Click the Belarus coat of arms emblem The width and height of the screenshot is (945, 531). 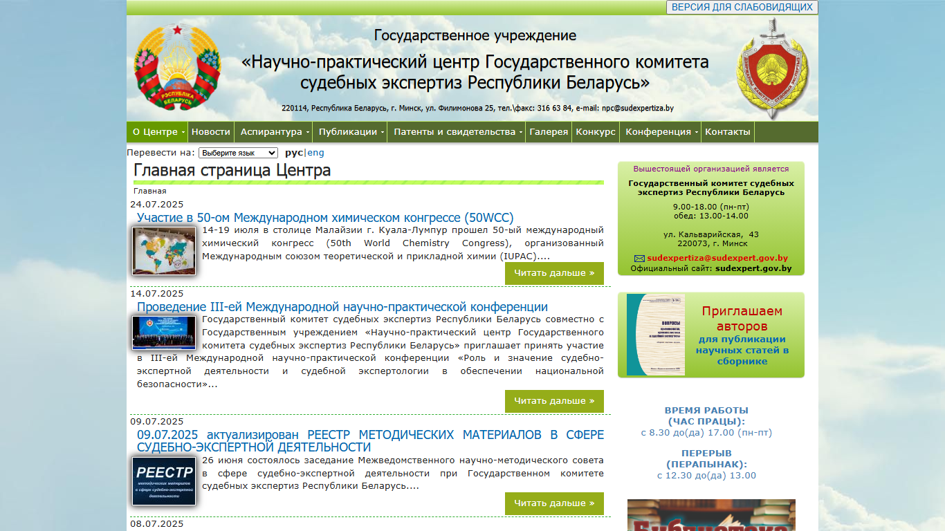tap(177, 66)
